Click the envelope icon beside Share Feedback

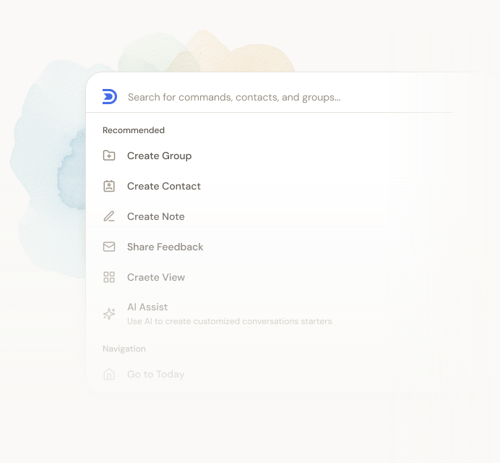click(x=109, y=247)
